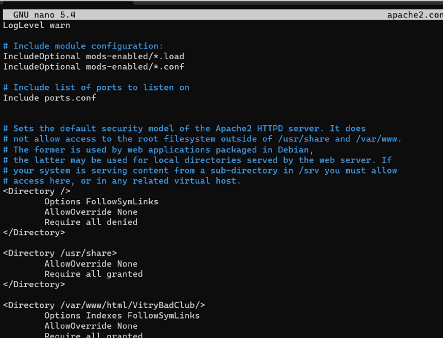Viewport: 443px width, 338px height.
Task: Click the 'Require all denied' line
Action: pos(91,222)
